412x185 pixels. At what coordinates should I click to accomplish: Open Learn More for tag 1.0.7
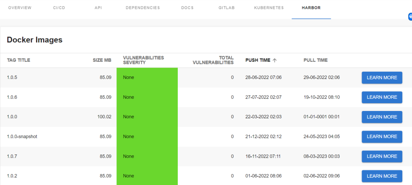tap(382, 156)
